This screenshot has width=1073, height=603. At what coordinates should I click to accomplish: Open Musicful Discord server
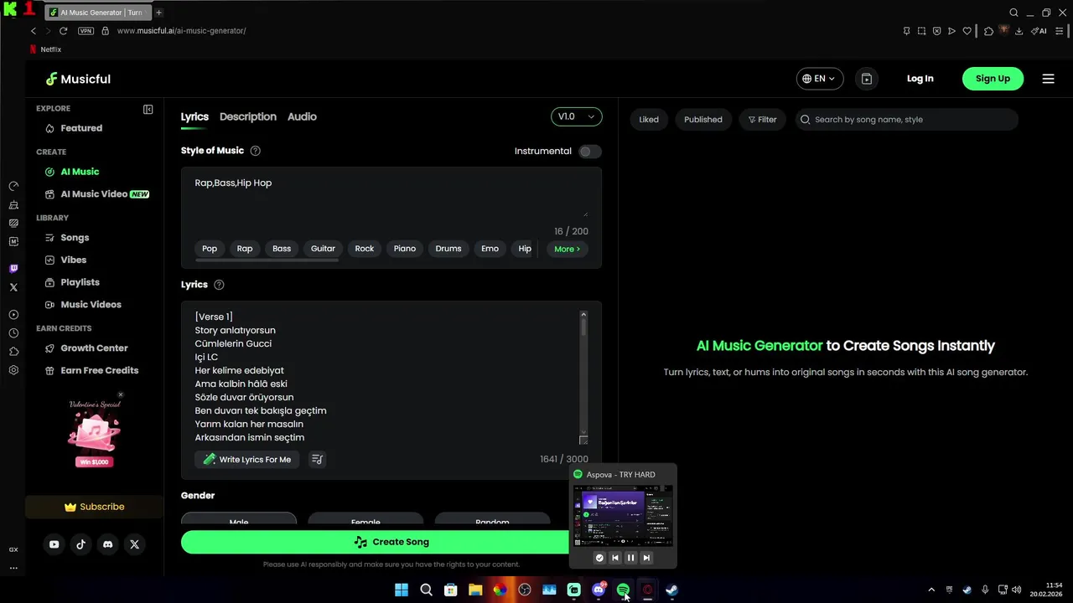[107, 544]
